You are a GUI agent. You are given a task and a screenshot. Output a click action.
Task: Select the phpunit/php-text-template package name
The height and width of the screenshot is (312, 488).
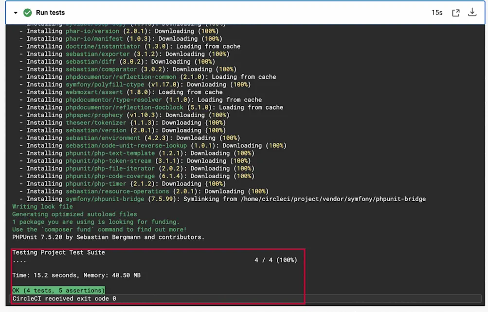[x=110, y=153]
